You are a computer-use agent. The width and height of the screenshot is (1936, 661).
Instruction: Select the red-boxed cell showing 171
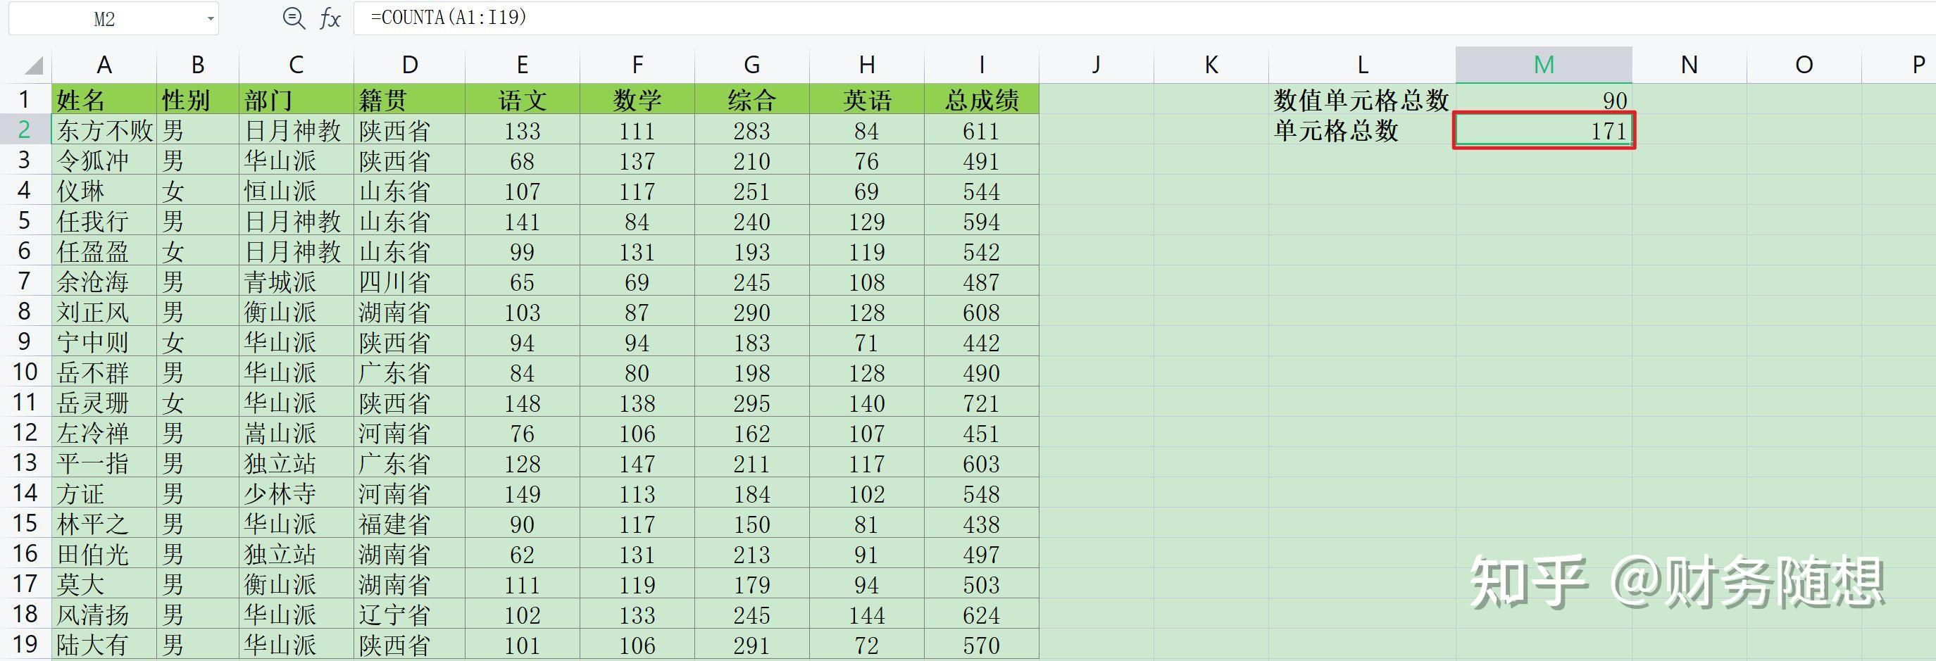click(x=1543, y=130)
